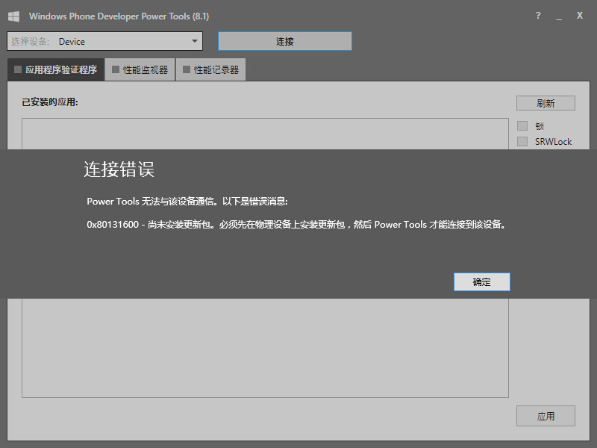Toggle the SRWLock checkbox
Image resolution: width=597 pixels, height=448 pixels.
522,141
